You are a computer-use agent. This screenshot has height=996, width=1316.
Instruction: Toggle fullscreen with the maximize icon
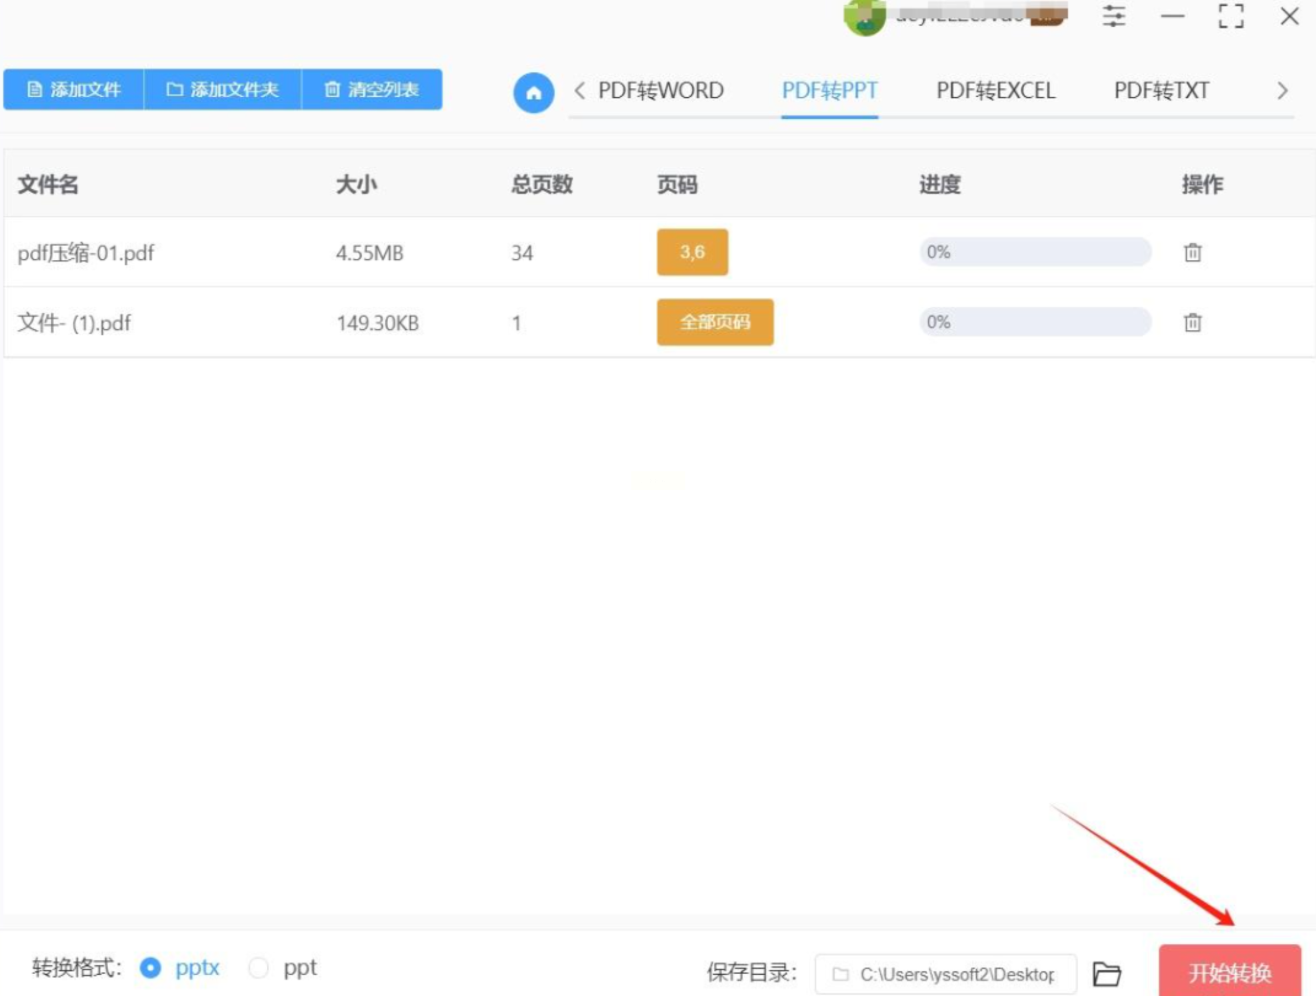point(1231,16)
